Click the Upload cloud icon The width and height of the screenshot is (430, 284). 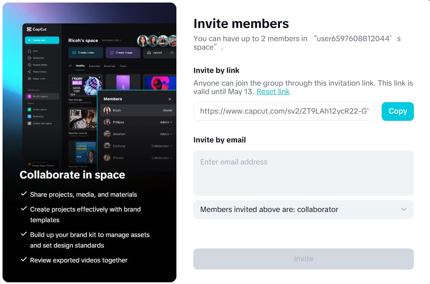coord(148,53)
